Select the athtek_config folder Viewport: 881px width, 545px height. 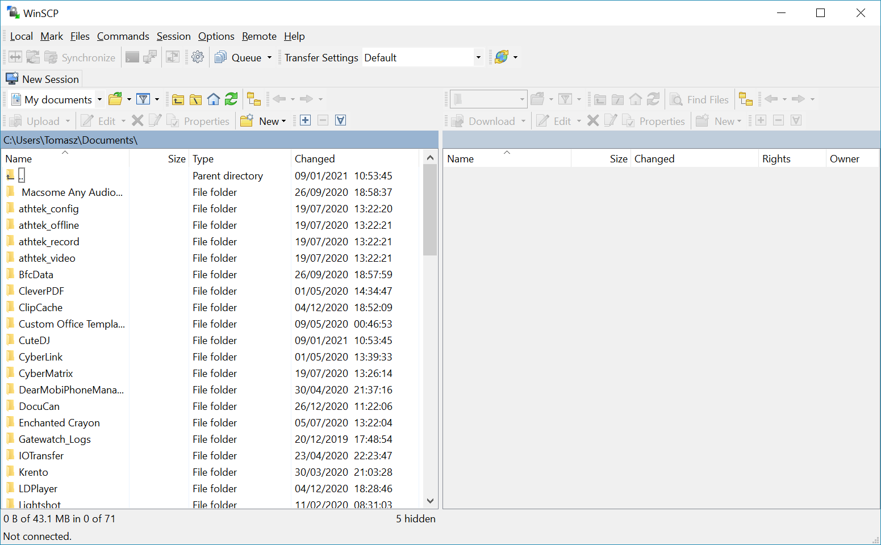click(48, 208)
